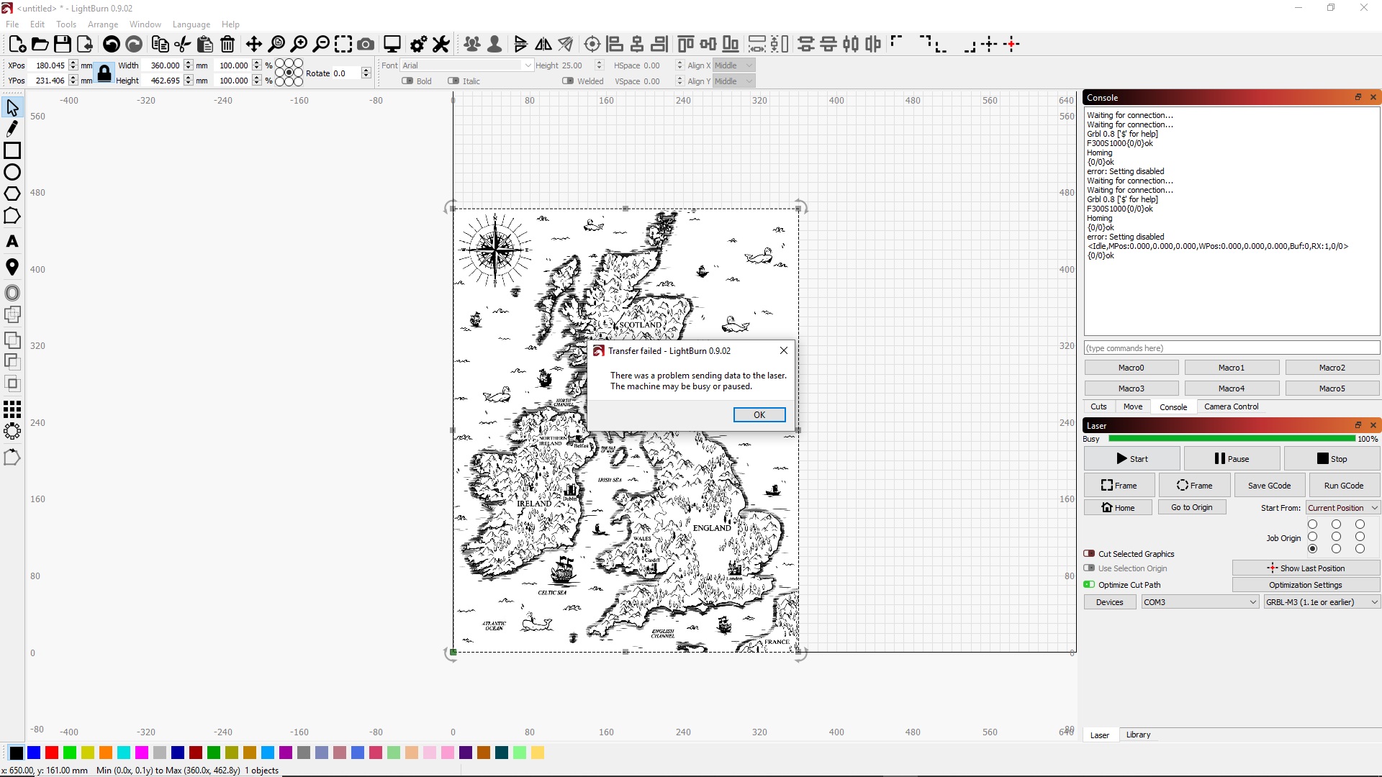Image resolution: width=1382 pixels, height=777 pixels.
Task: Open the Arrange menu
Action: tap(102, 24)
